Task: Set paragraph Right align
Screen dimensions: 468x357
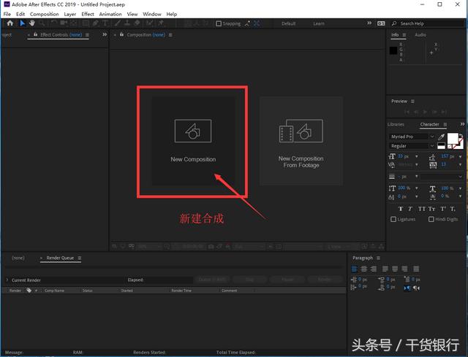Action: coord(374,269)
